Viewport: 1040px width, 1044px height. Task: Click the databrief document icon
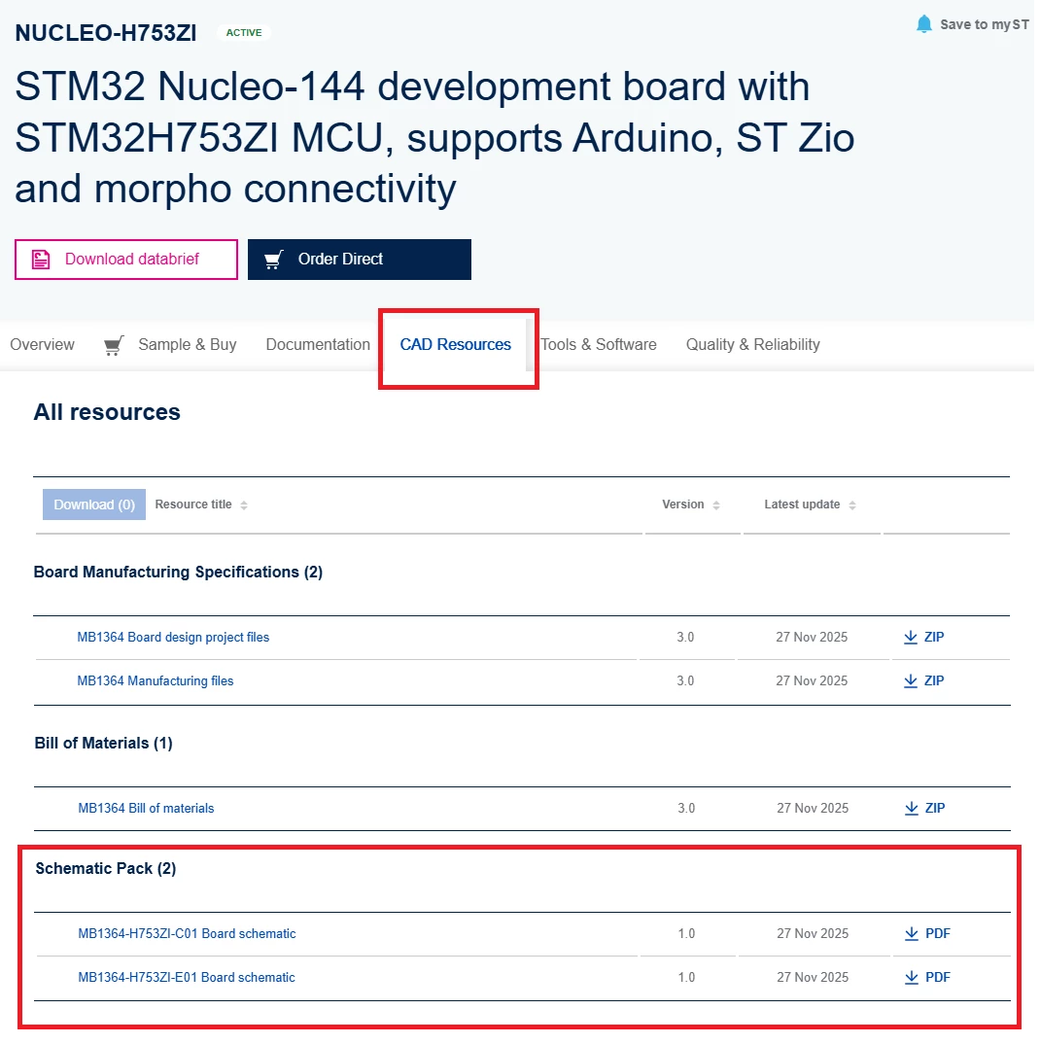pyautogui.click(x=41, y=259)
